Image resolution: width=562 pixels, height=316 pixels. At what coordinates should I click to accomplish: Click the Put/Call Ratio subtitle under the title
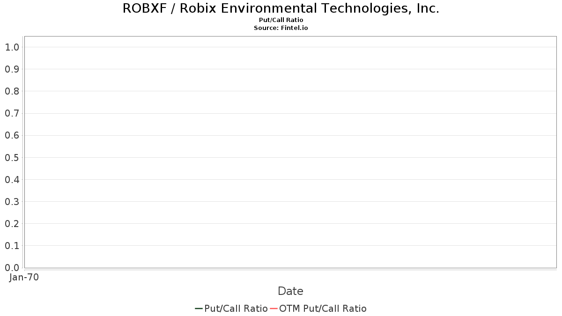281,20
